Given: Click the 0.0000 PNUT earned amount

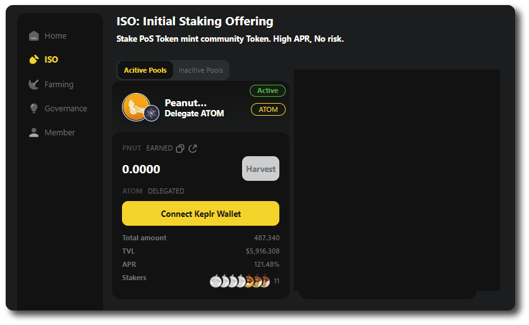Looking at the screenshot, I should (x=141, y=169).
